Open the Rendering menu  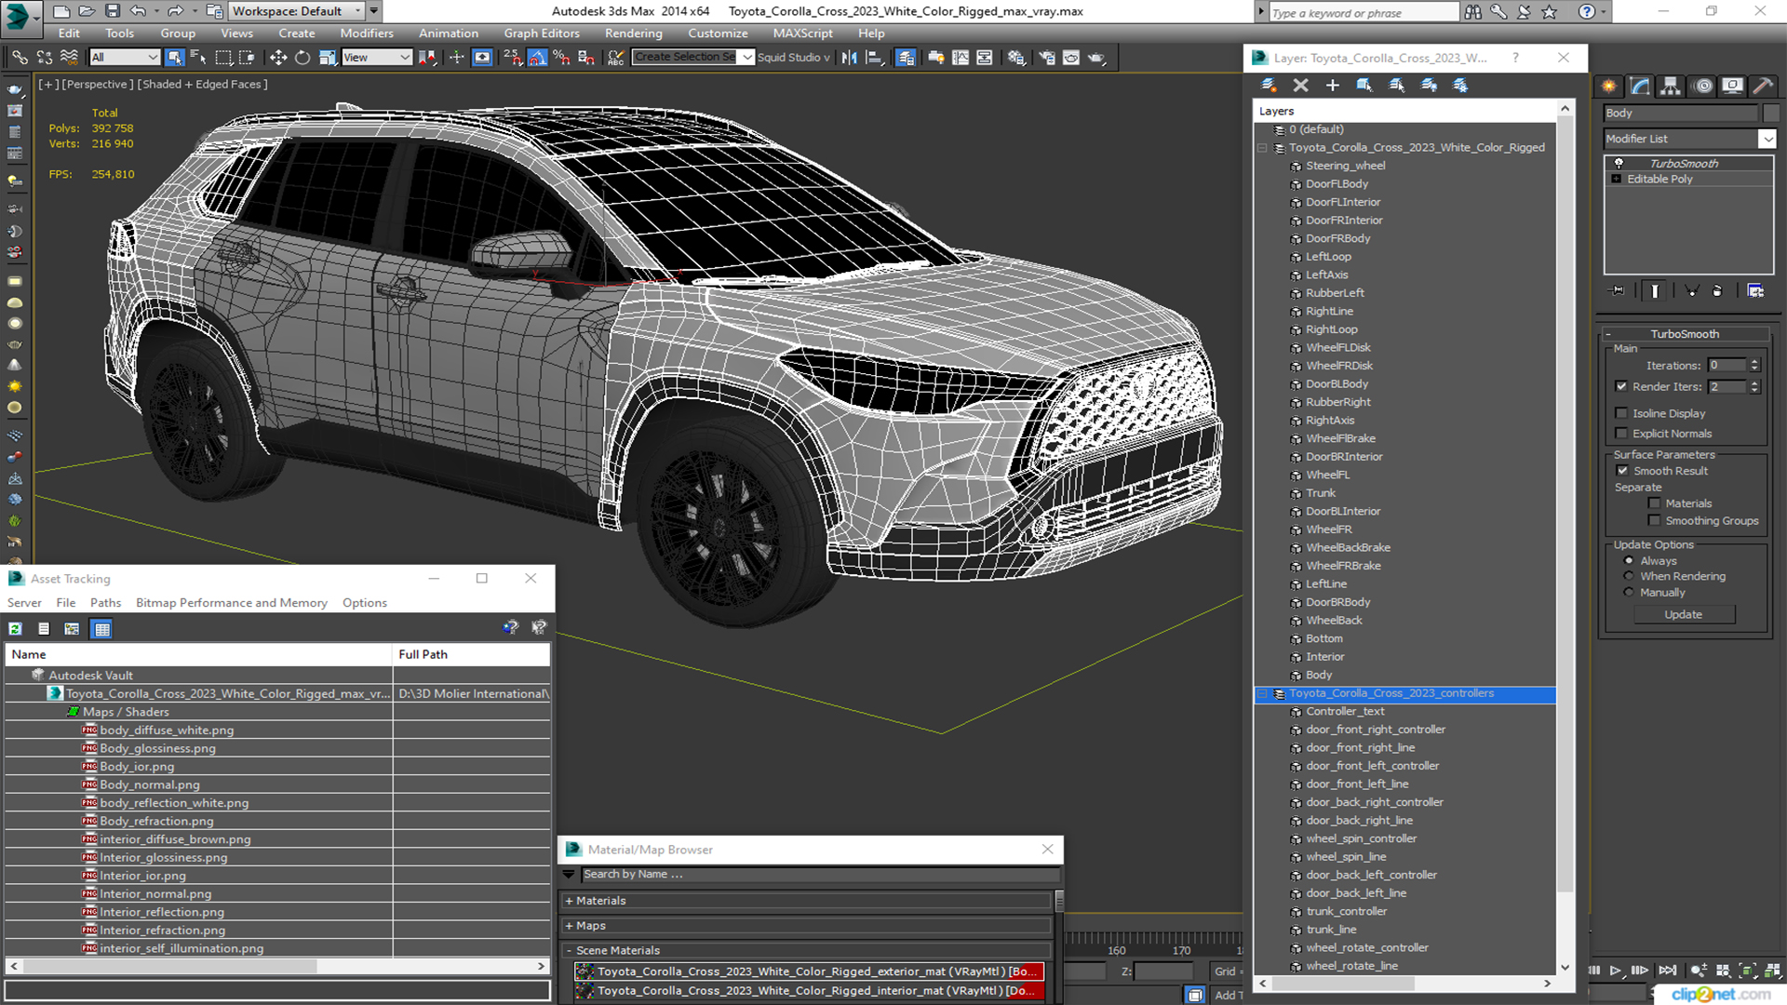[633, 33]
